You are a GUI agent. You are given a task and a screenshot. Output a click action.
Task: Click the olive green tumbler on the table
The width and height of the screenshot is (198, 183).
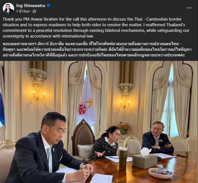pyautogui.click(x=123, y=156)
